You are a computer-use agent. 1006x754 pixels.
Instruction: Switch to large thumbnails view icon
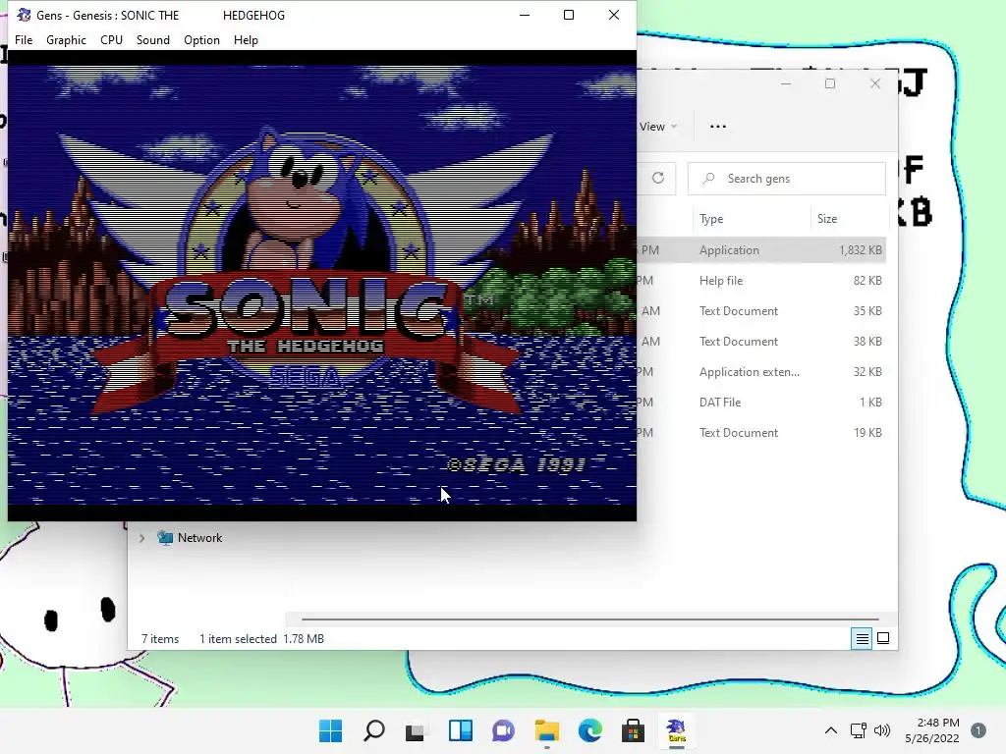(x=883, y=638)
